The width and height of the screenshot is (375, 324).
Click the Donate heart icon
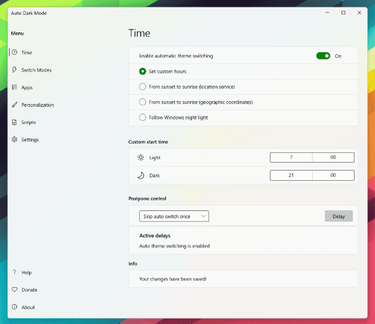[14, 290]
